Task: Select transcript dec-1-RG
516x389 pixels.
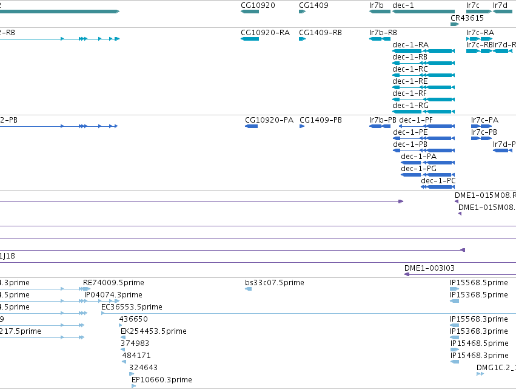Action: (x=423, y=112)
